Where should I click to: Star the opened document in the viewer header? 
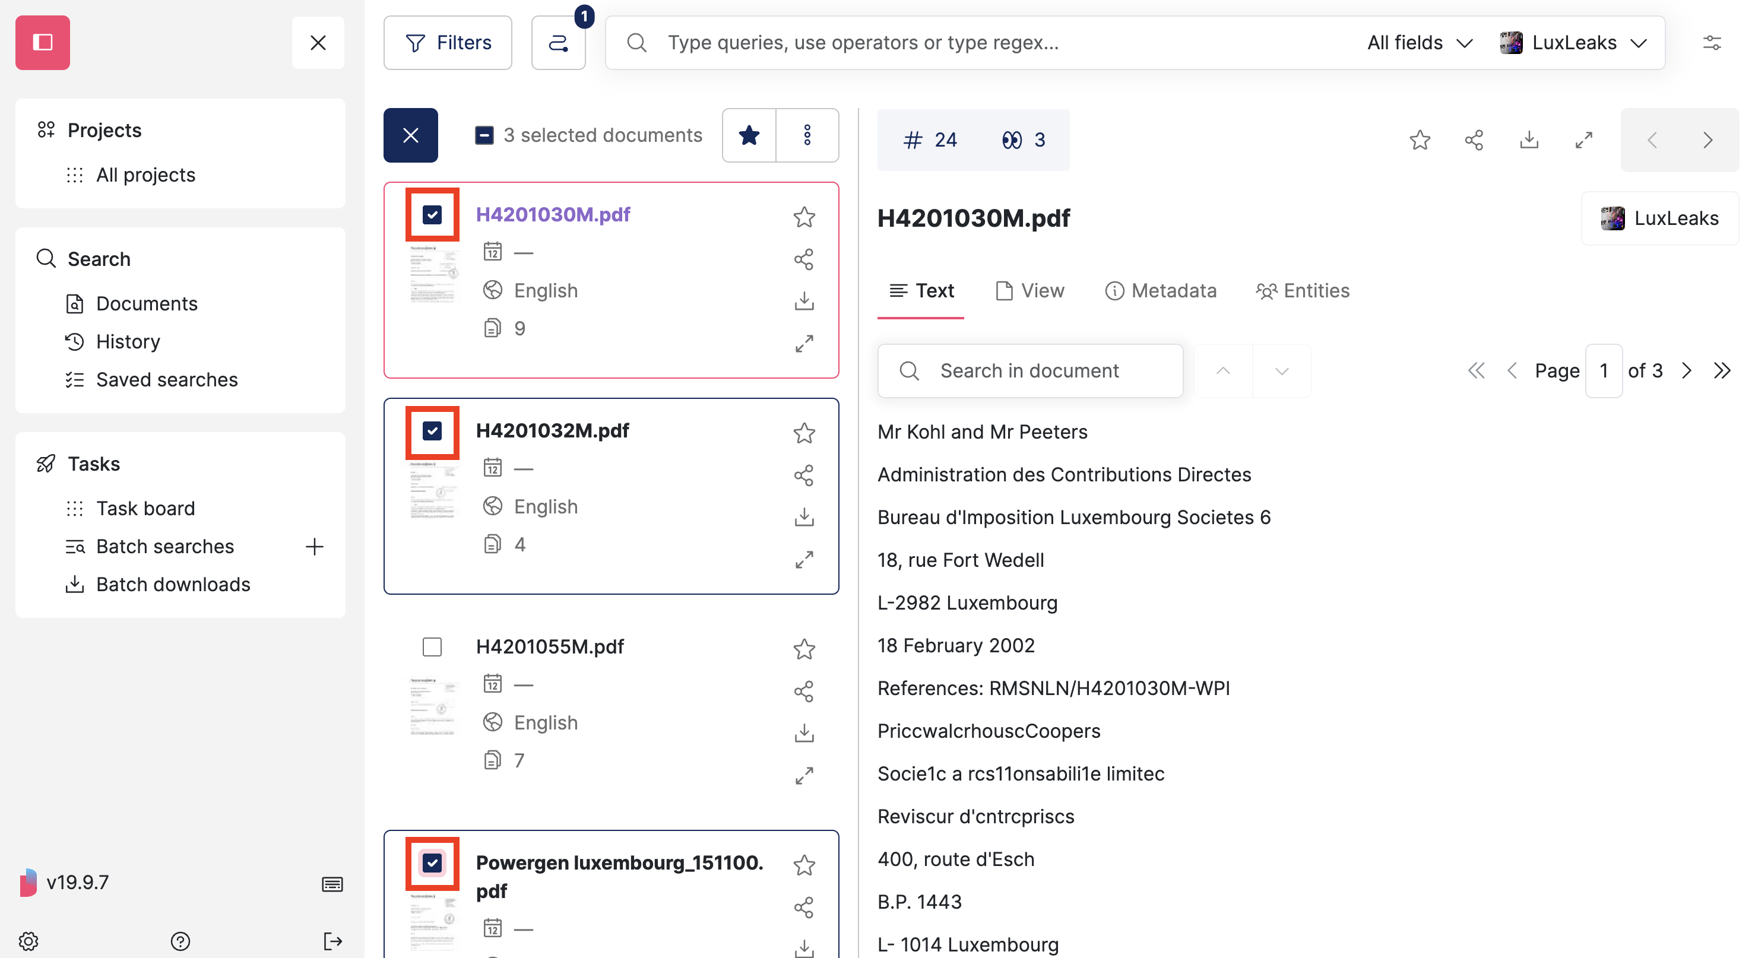point(1420,139)
